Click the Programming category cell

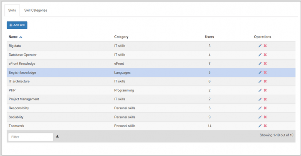pyautogui.click(x=124, y=90)
